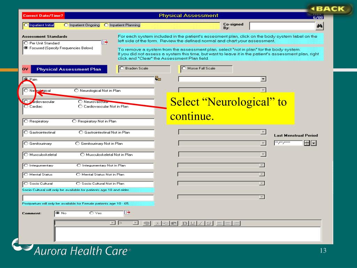Click the BACK button
This screenshot has width=357, height=268.
329,9
